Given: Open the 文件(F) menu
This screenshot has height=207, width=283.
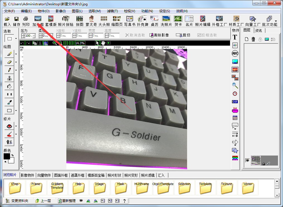Looking at the screenshot, I should [9, 11].
